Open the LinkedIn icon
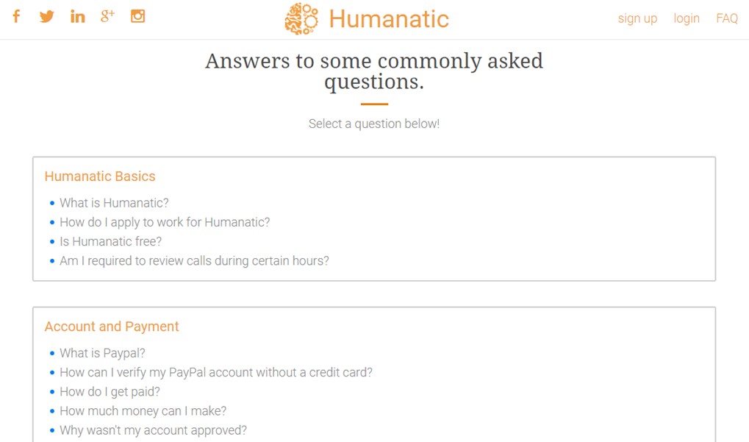This screenshot has width=749, height=442. [x=77, y=16]
